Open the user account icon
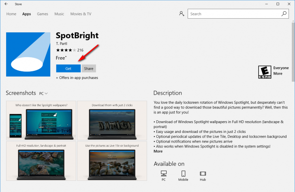Image resolution: width=295 pixels, height=192 pixels. (x=182, y=14)
